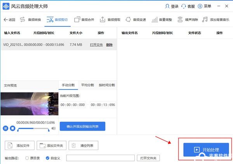Click the 文件状态 column header
The width and height of the screenshot is (233, 164).
tap(195, 33)
